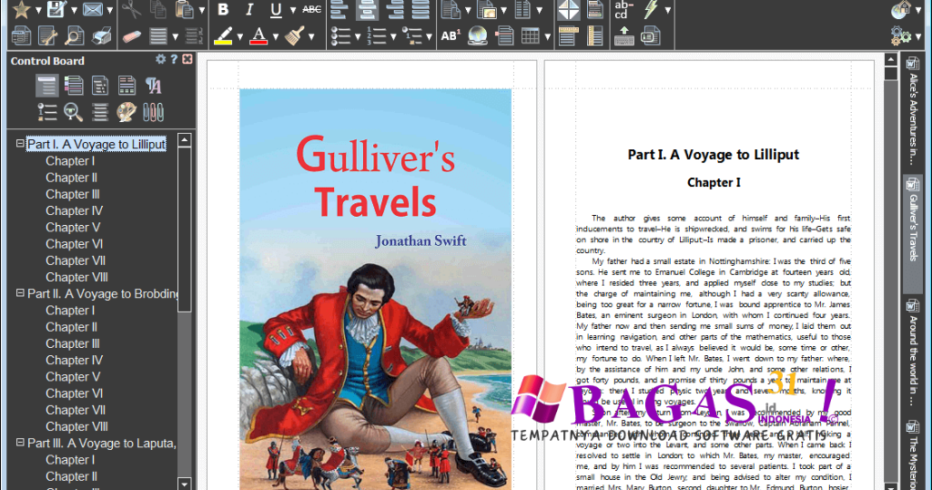The height and width of the screenshot is (490, 932).
Task: Select center paragraph alignment
Action: [367, 9]
